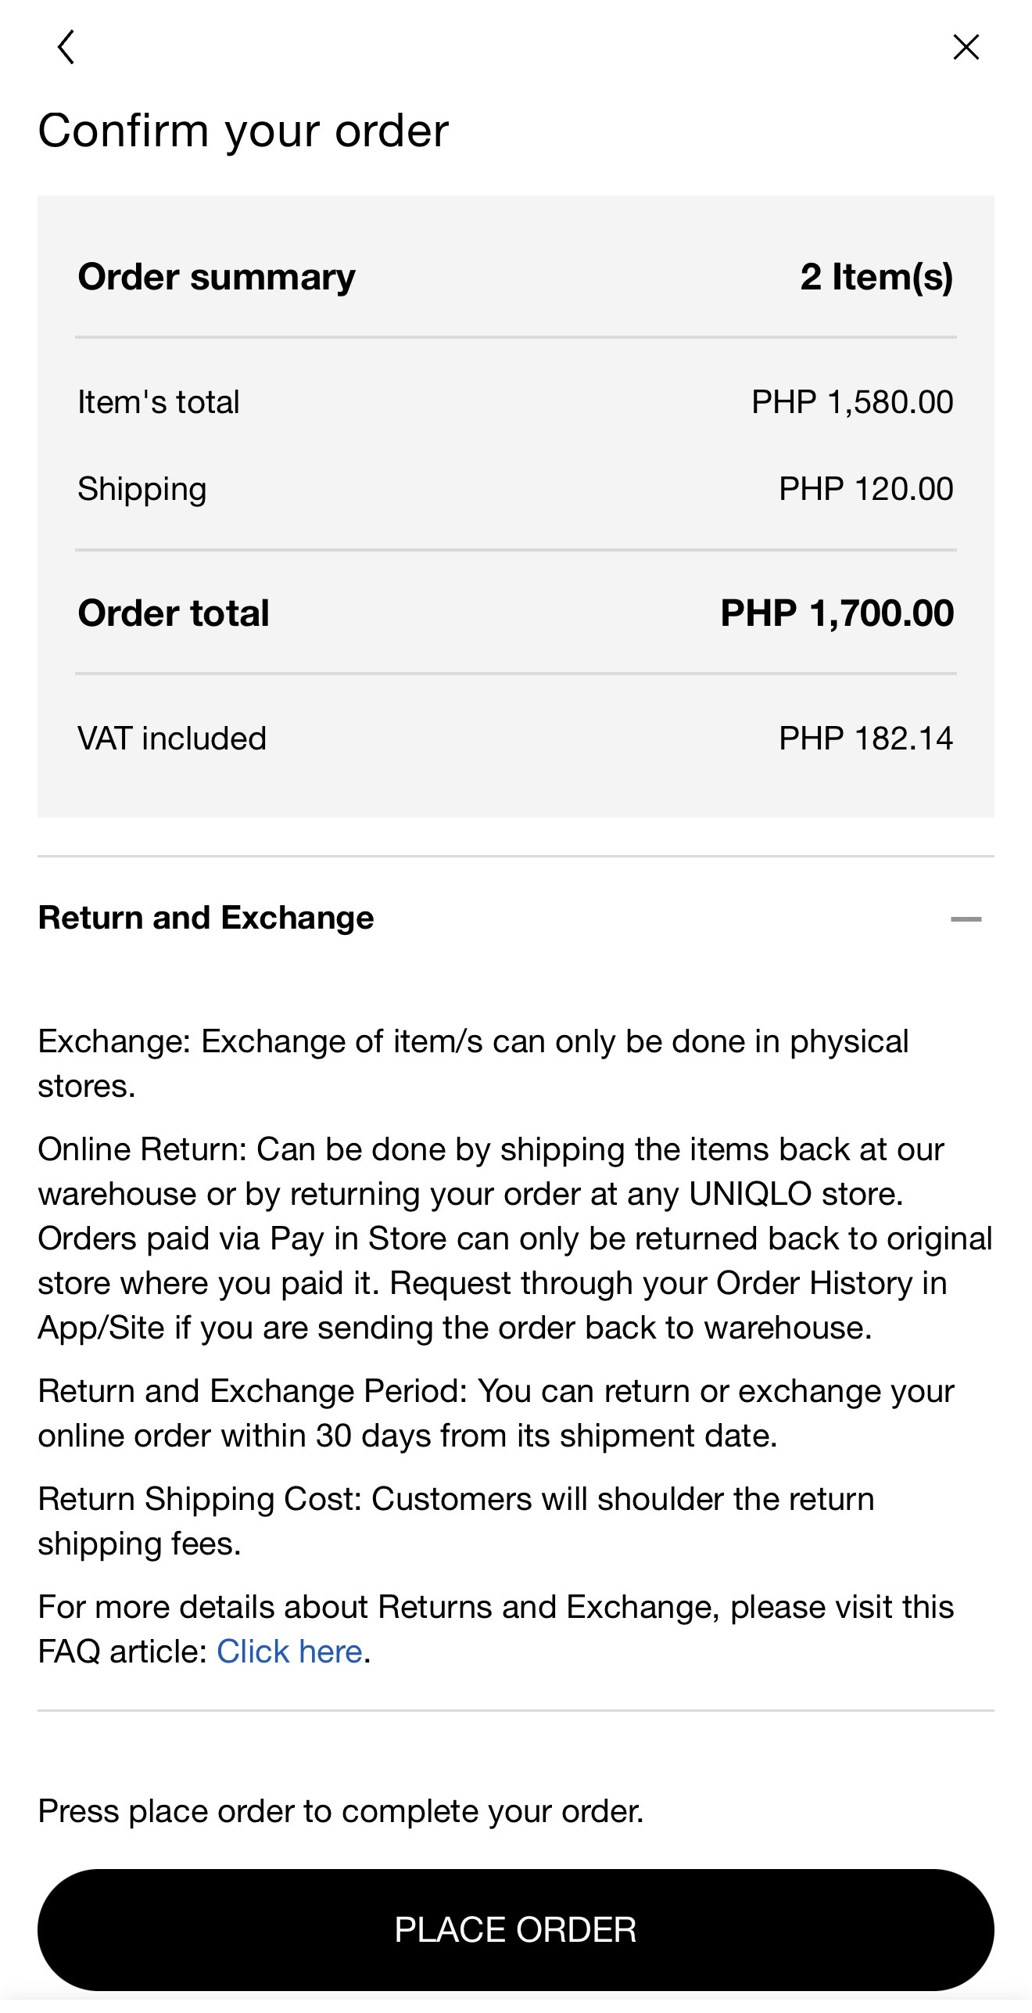Select the Return and Exchange heading

click(x=206, y=918)
